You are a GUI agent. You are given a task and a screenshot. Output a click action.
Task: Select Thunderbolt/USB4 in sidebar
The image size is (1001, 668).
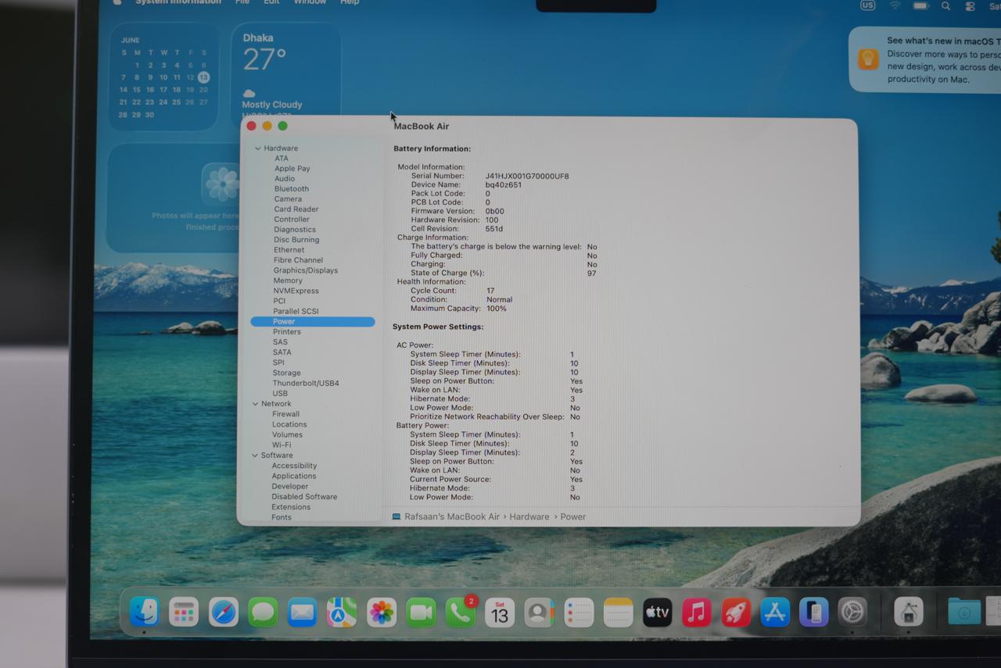pos(306,383)
